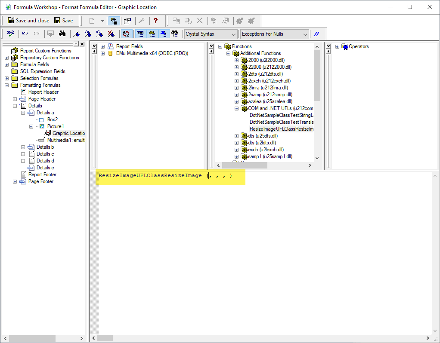Toggle the Show Workshop Tree button

click(114, 21)
